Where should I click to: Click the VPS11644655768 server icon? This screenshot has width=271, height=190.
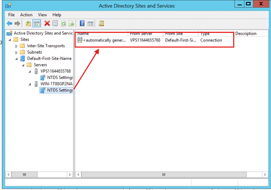click(36, 71)
